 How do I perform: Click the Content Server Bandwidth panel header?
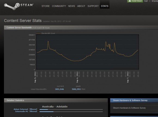pyautogui.click(x=81, y=28)
